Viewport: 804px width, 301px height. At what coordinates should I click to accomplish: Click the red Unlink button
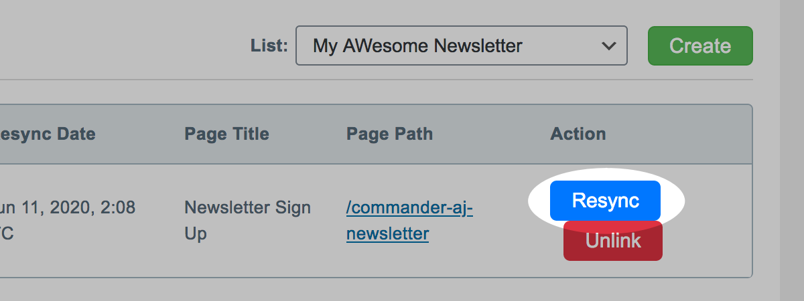613,242
